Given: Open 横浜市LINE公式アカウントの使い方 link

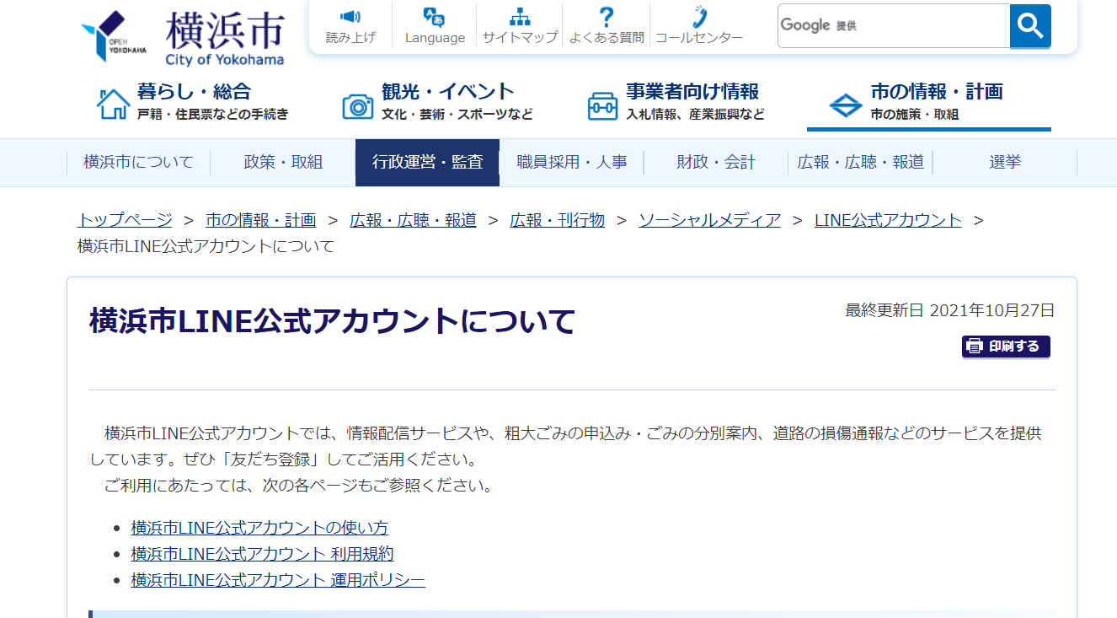Looking at the screenshot, I should tap(259, 528).
